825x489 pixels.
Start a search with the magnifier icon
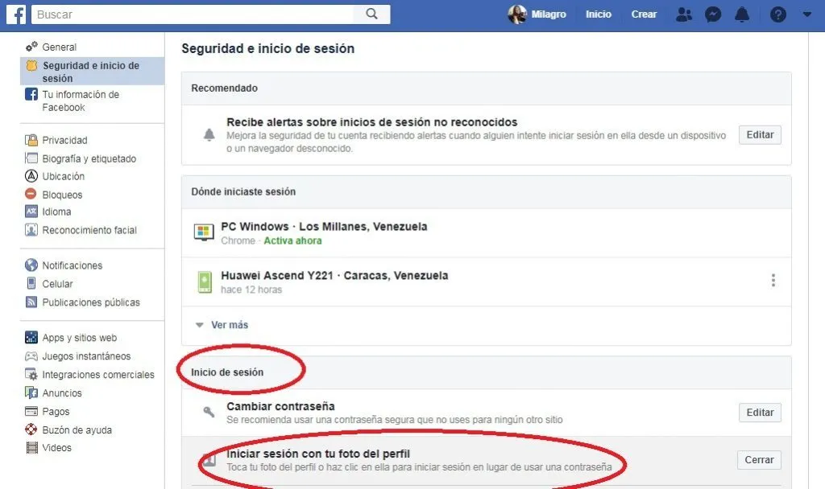point(373,14)
